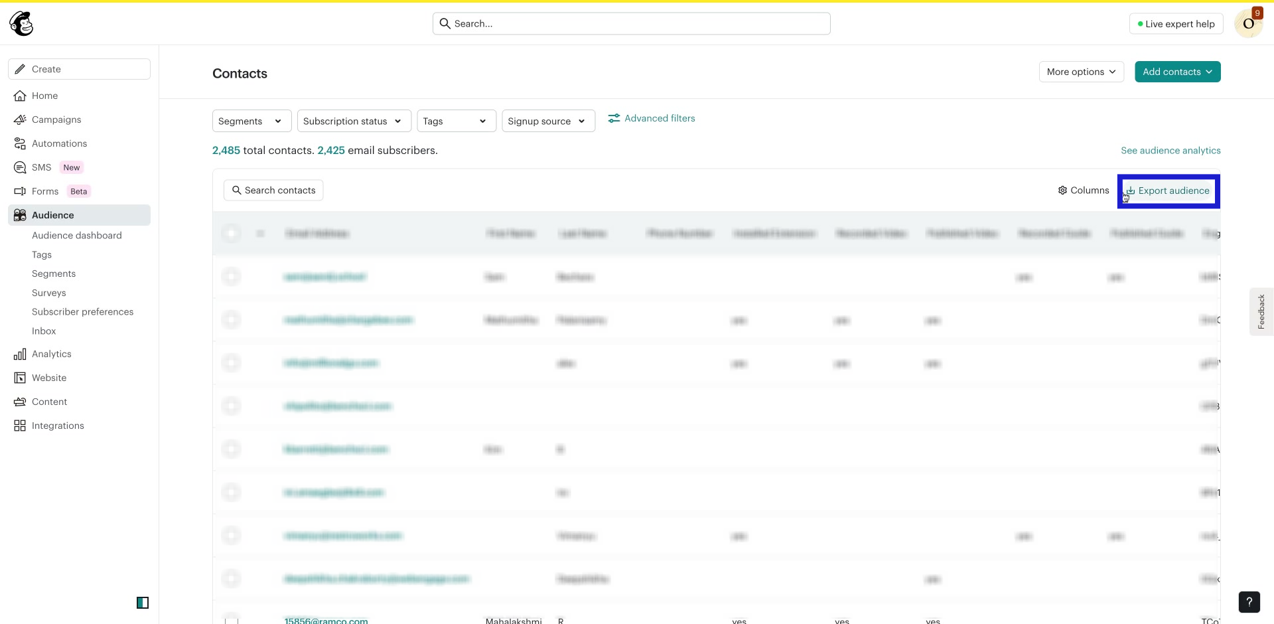
Task: Select the Automations icon
Action: (x=20, y=143)
